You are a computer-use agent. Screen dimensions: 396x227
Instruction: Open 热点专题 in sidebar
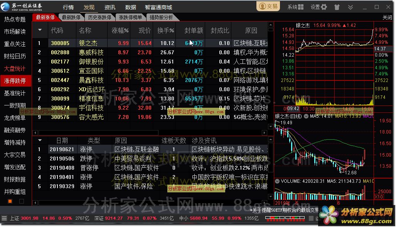(x=15, y=19)
